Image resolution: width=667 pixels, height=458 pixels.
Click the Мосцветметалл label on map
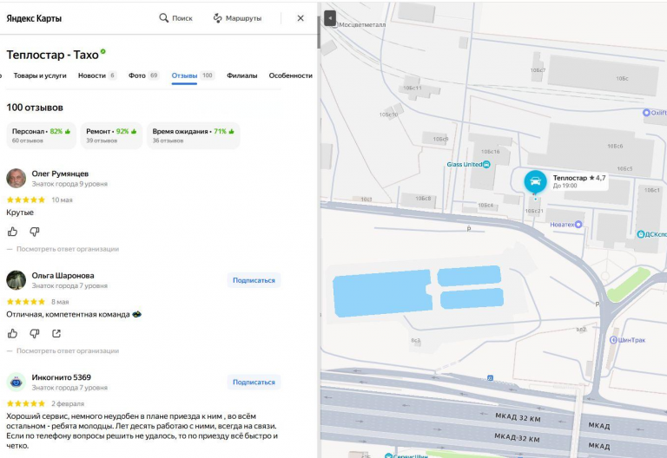362,24
